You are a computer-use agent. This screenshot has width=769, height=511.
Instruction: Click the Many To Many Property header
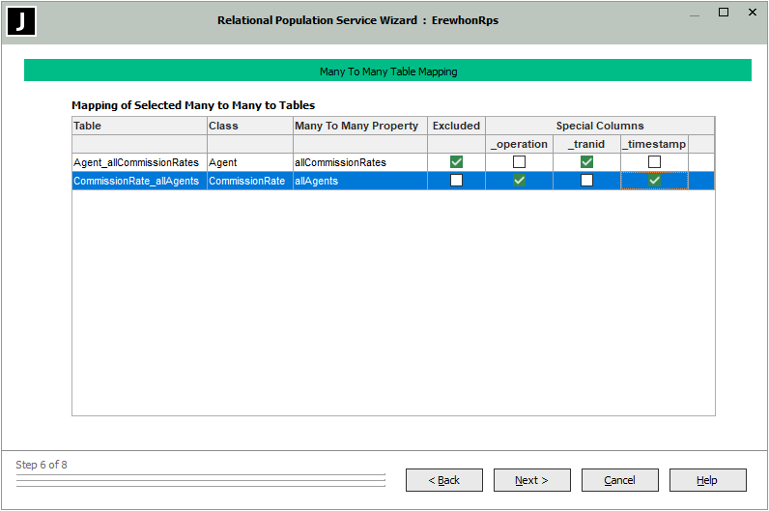(358, 126)
